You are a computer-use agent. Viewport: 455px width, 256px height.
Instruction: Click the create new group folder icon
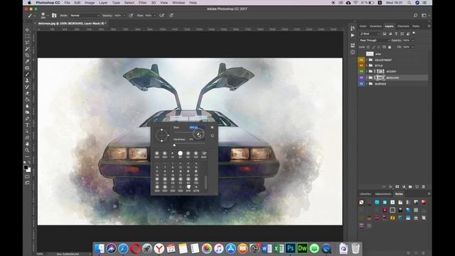click(410, 186)
